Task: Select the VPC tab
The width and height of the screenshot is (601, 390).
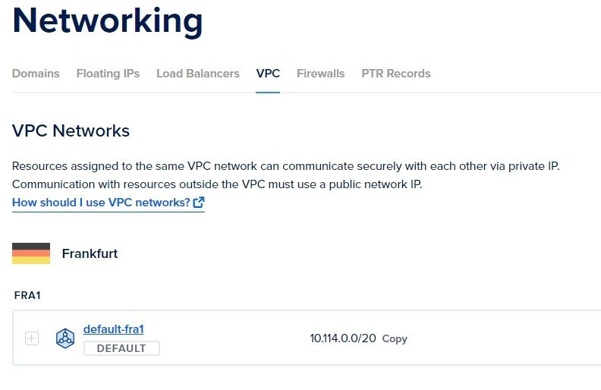Action: [x=268, y=73]
